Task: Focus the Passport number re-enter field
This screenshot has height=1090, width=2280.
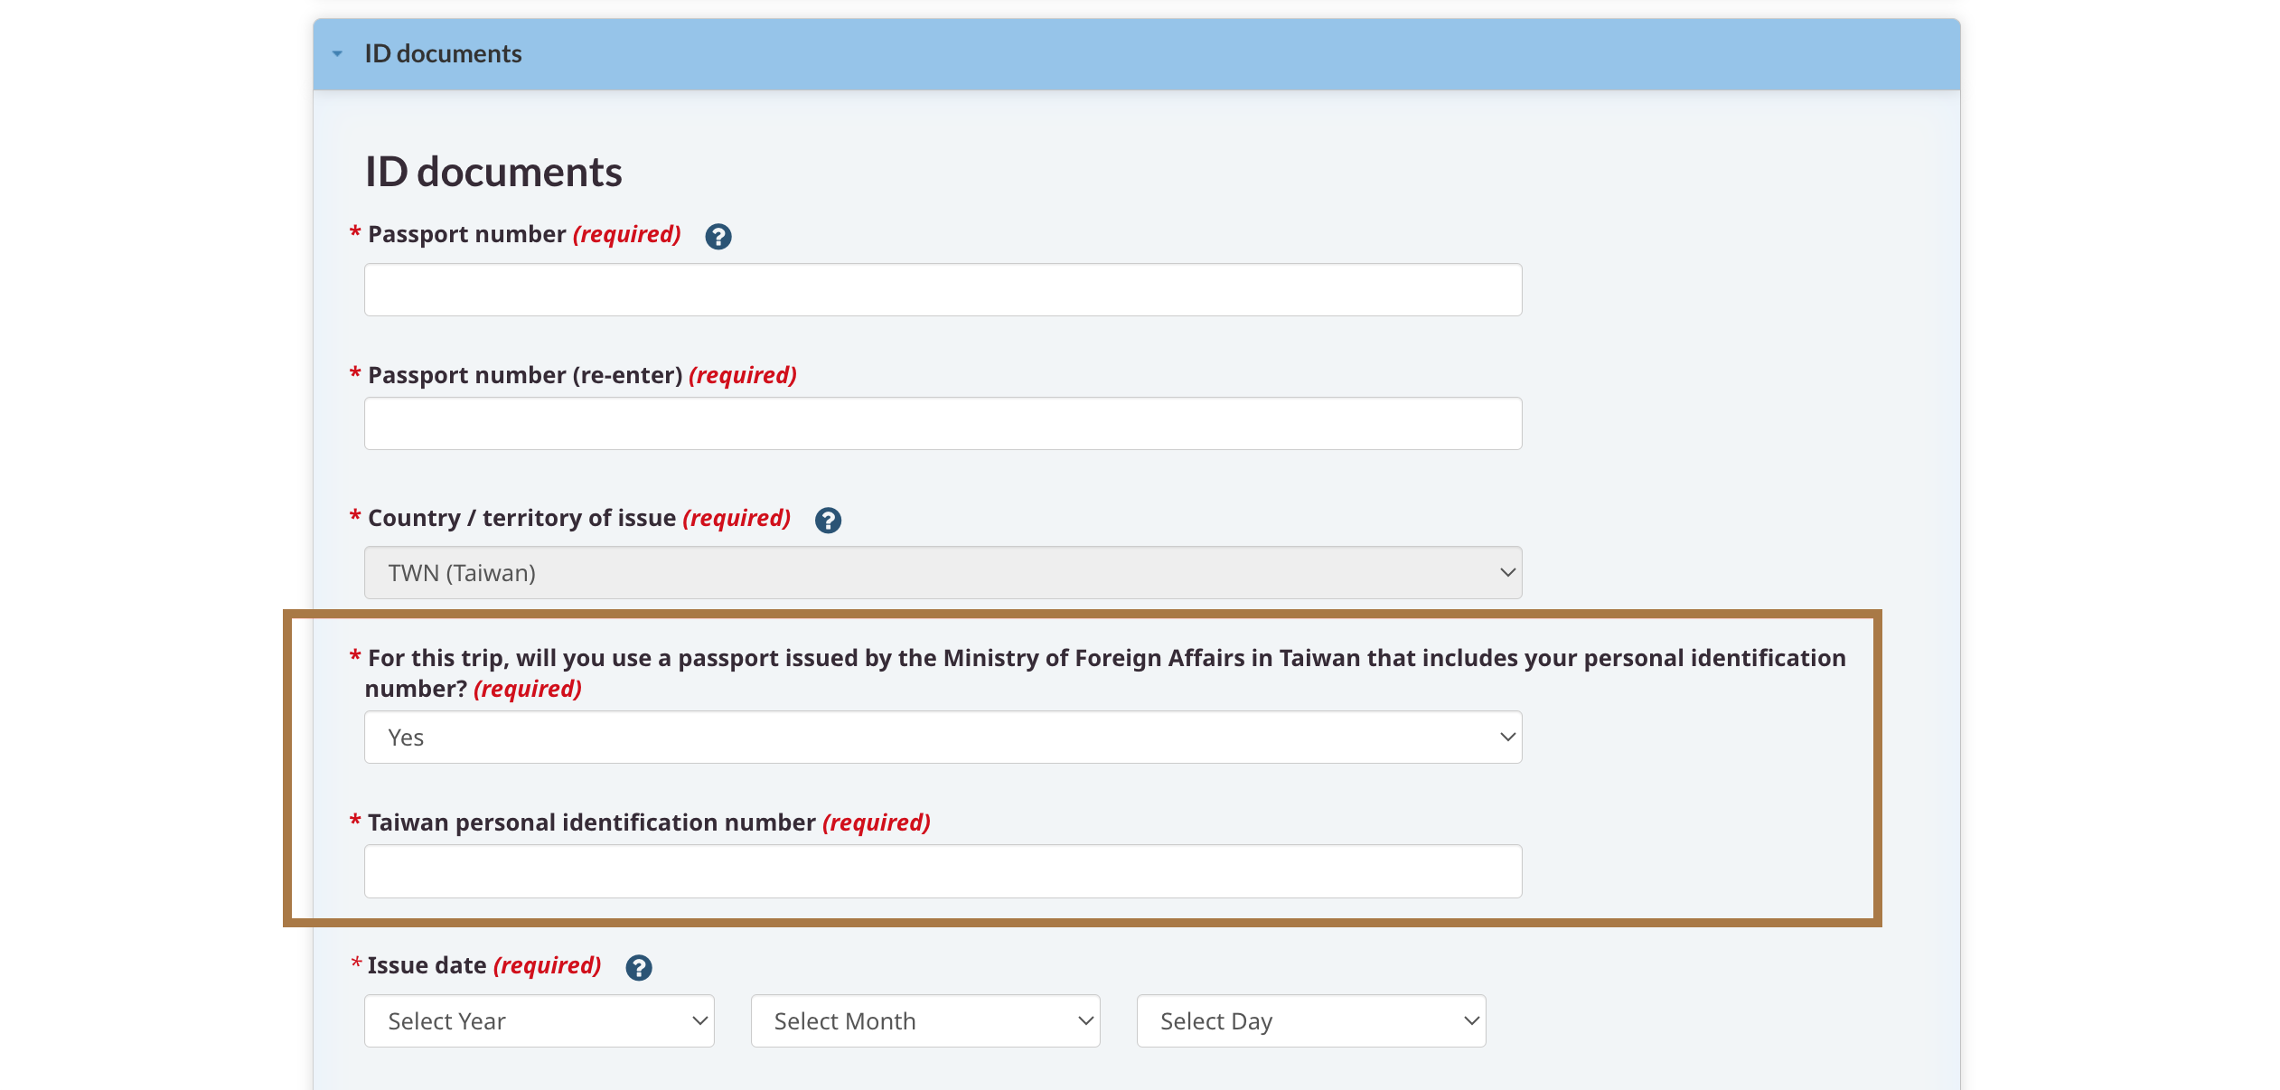Action: tap(943, 424)
